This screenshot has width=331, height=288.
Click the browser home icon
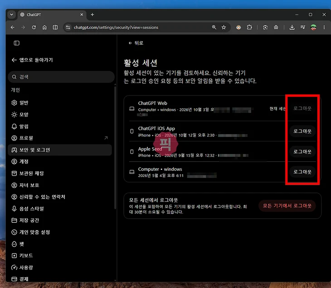click(44, 28)
